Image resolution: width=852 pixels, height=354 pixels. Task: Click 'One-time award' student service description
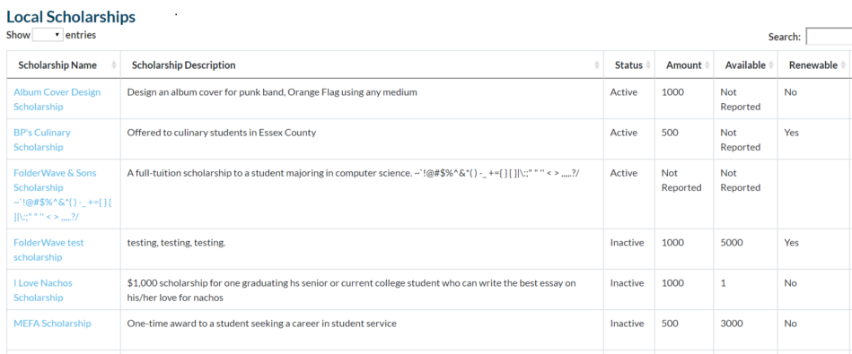262,324
